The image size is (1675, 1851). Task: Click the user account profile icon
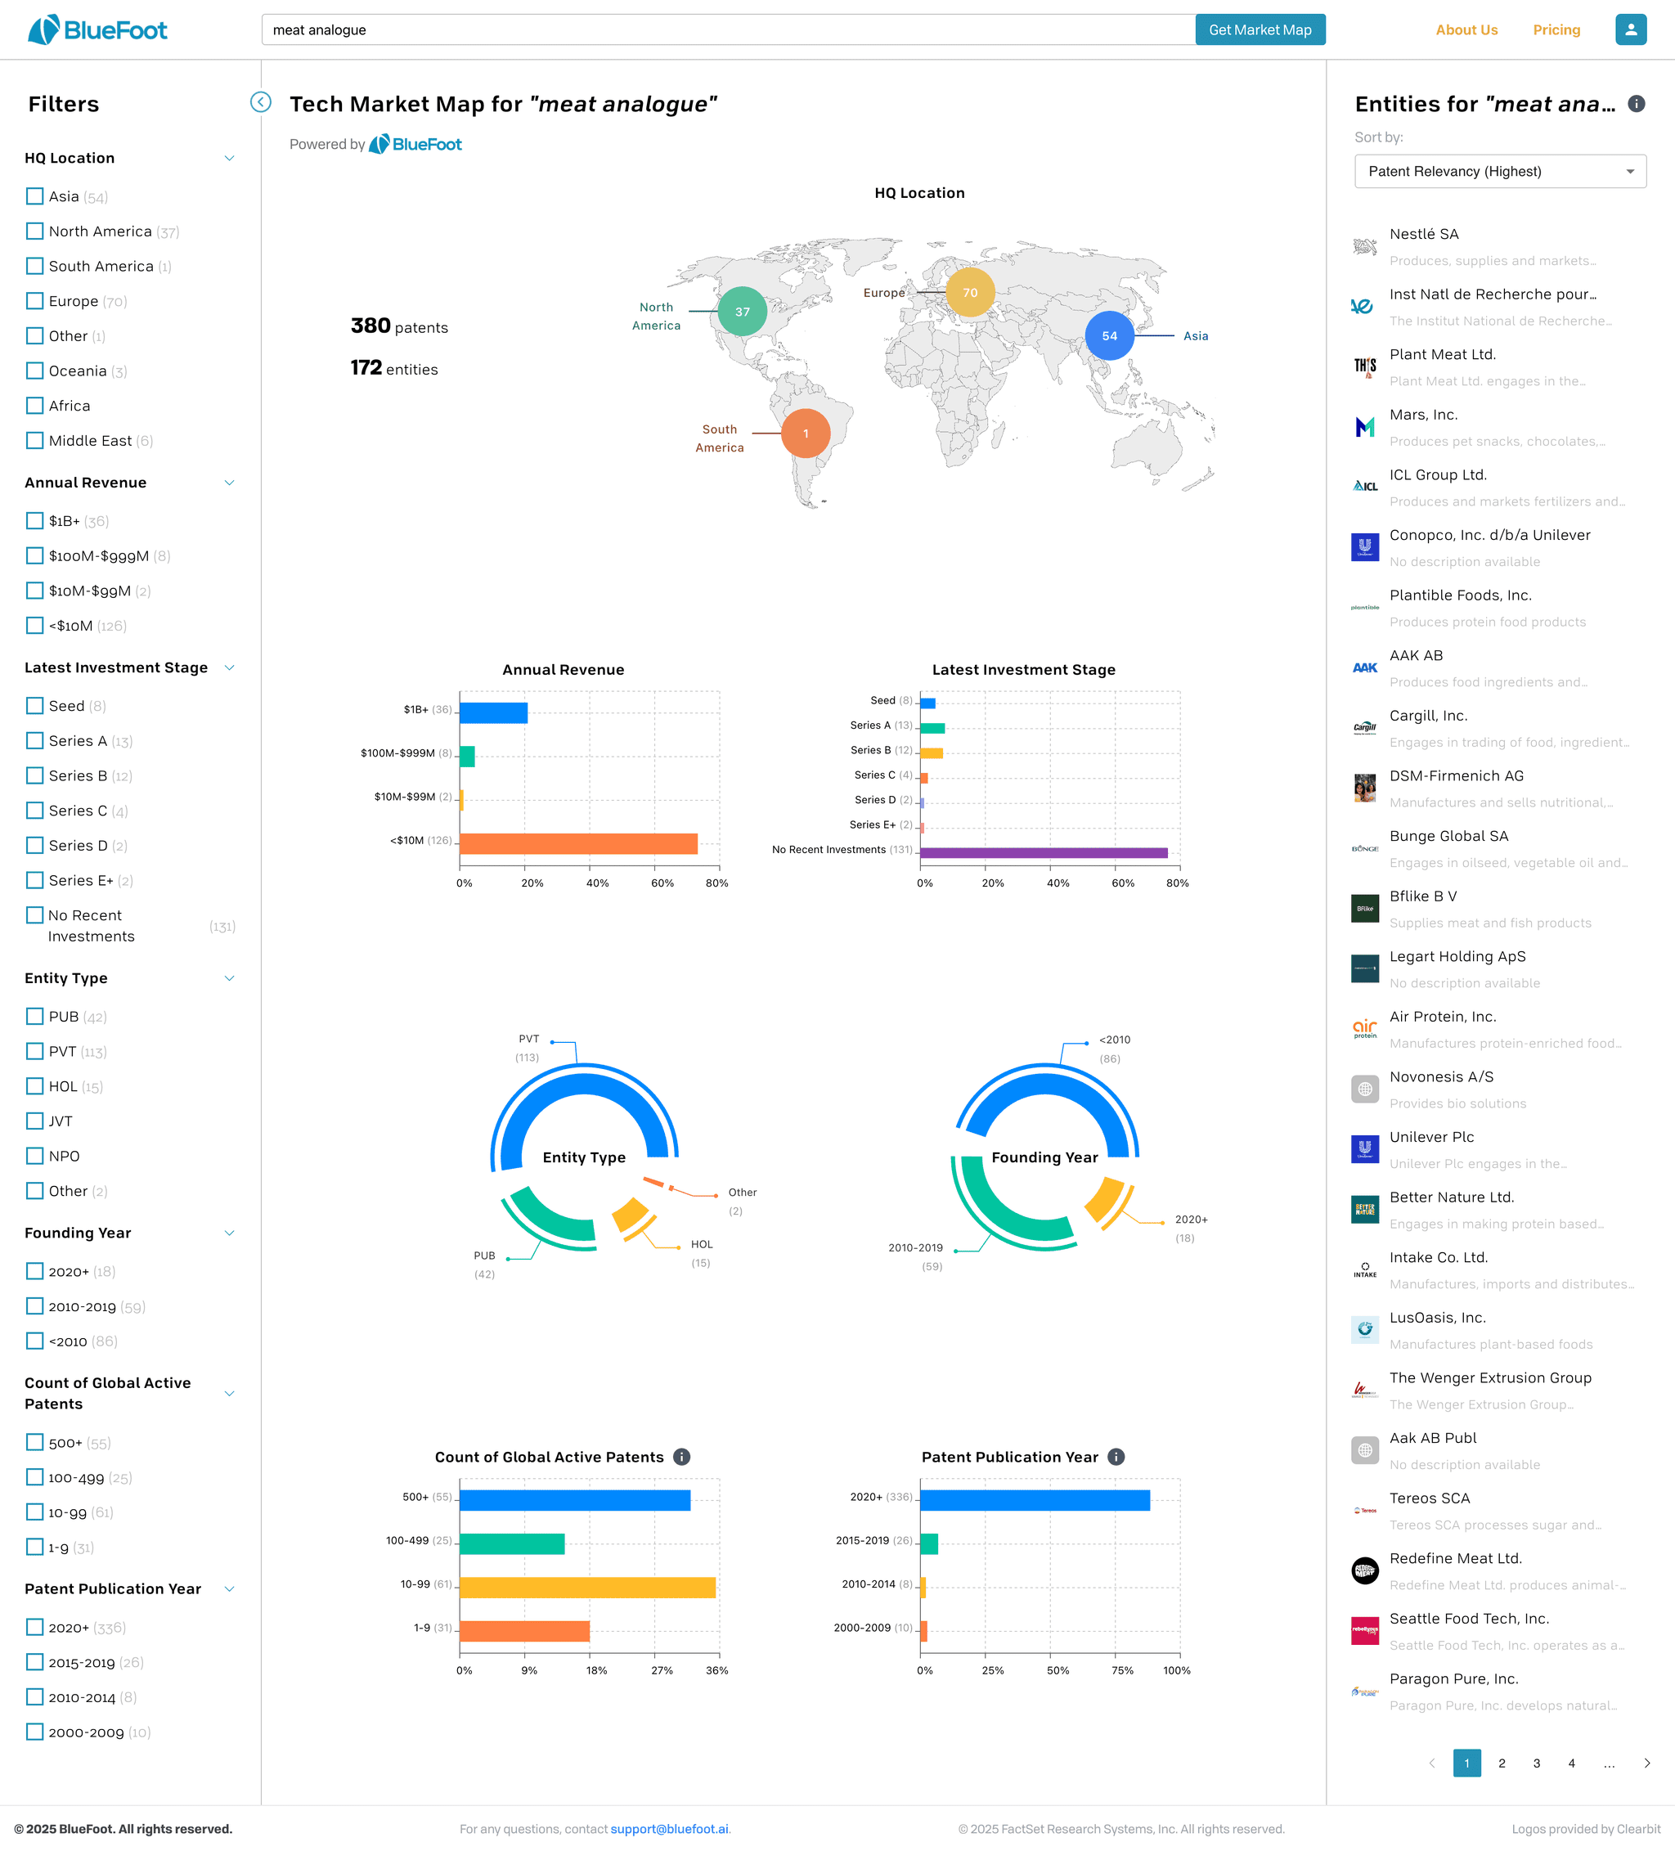coord(1630,29)
